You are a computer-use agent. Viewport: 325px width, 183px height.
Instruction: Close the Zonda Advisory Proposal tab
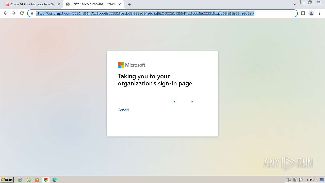coord(59,4)
